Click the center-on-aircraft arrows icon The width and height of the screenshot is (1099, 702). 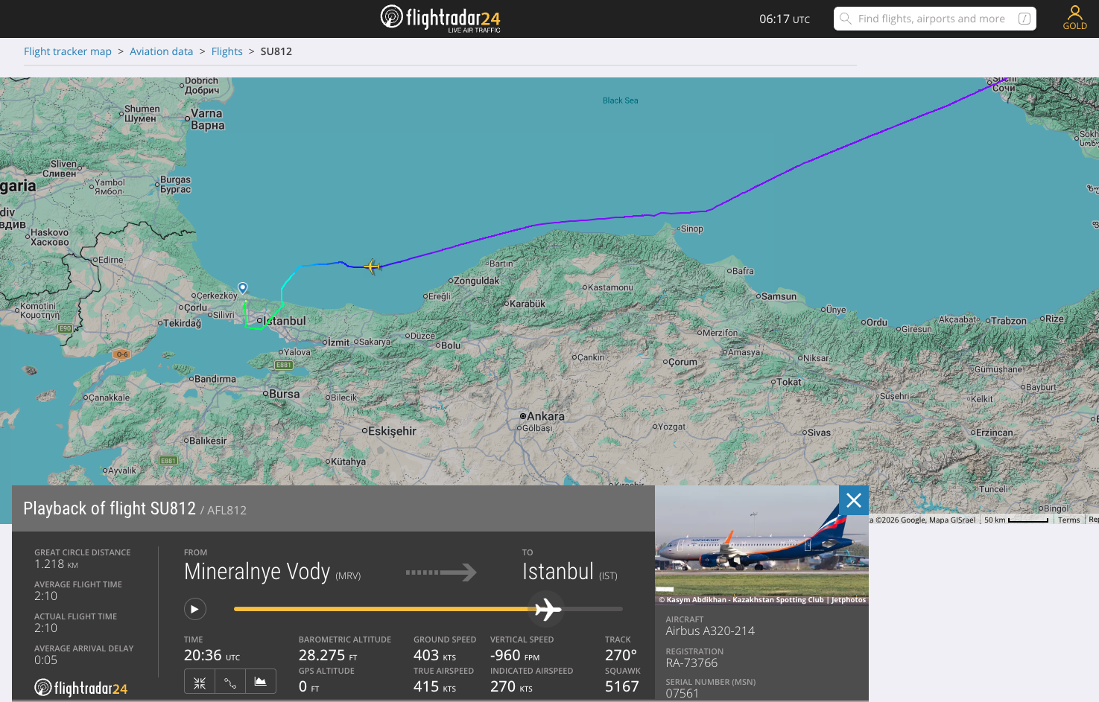coord(200,682)
